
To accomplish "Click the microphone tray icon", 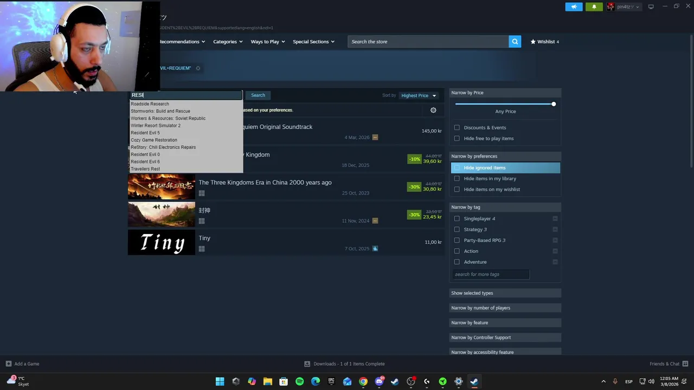I will pyautogui.click(x=615, y=381).
